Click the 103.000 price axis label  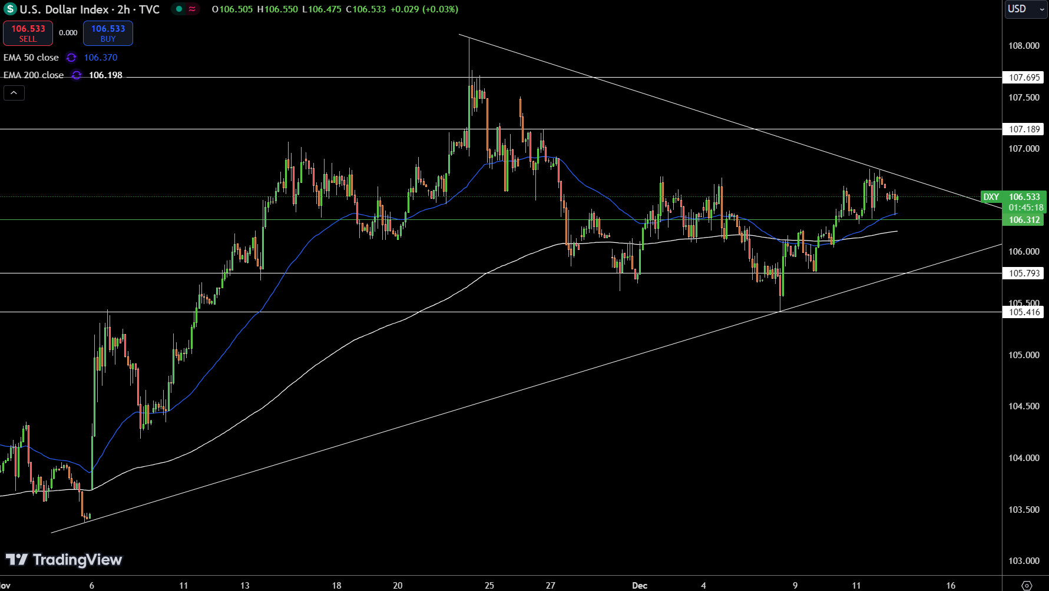tap(1024, 561)
